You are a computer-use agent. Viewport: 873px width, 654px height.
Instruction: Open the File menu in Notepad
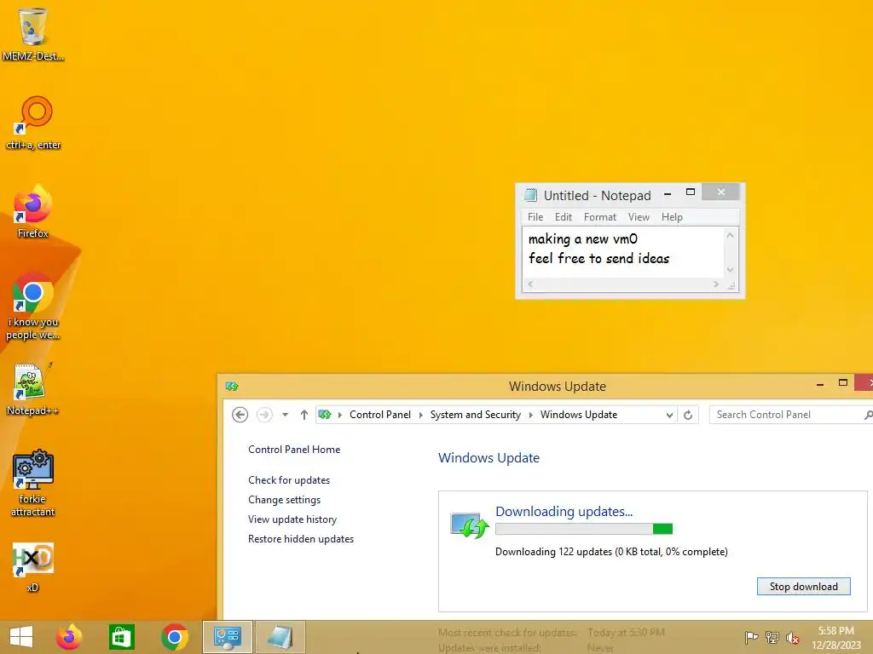[535, 217]
